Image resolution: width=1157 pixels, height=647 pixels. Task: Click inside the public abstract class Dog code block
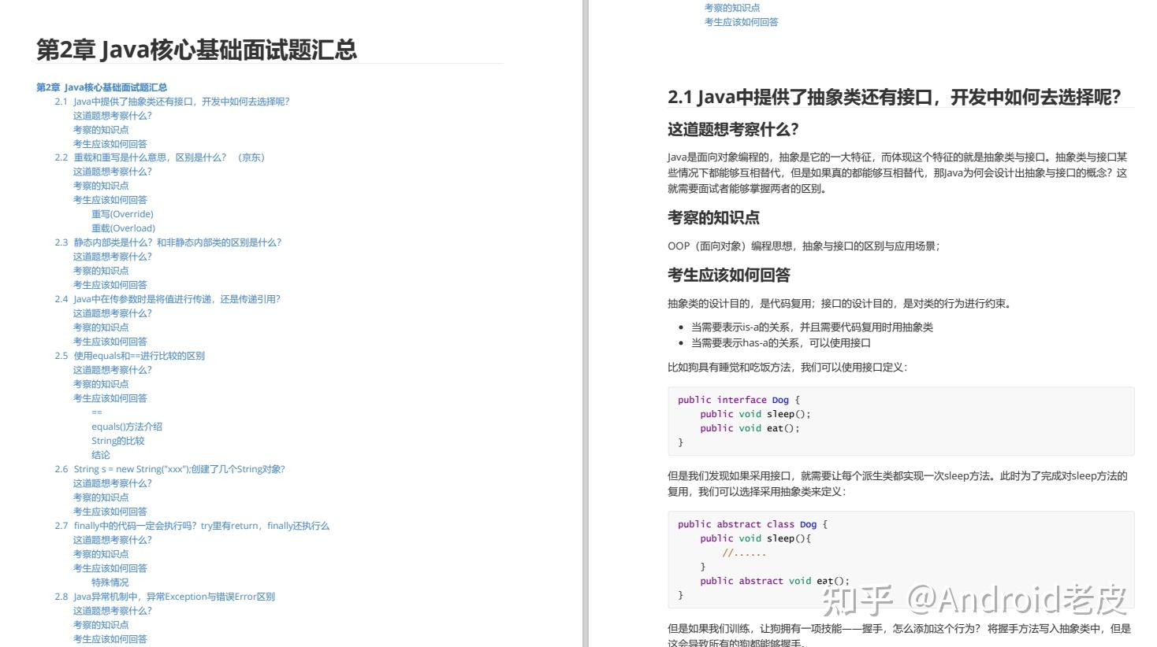[901, 560]
